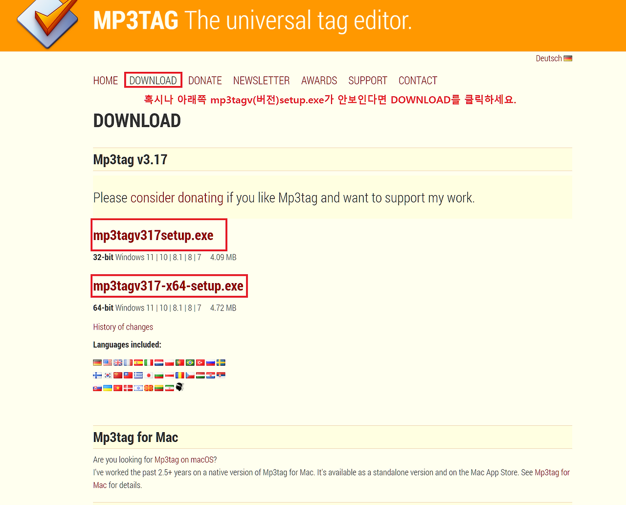
Task: Click the '4.09 MB' file size text
Action: point(224,257)
